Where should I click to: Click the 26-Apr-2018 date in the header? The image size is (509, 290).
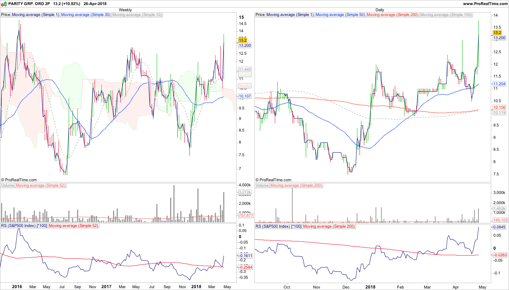(95, 4)
